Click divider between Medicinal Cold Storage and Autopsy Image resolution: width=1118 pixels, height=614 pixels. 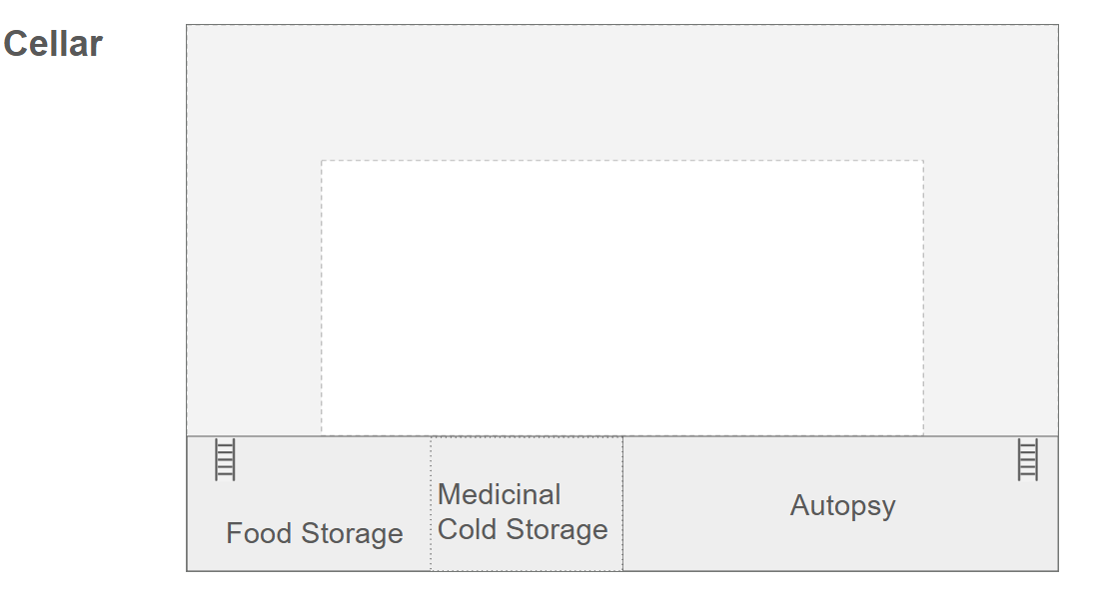pyautogui.click(x=622, y=503)
